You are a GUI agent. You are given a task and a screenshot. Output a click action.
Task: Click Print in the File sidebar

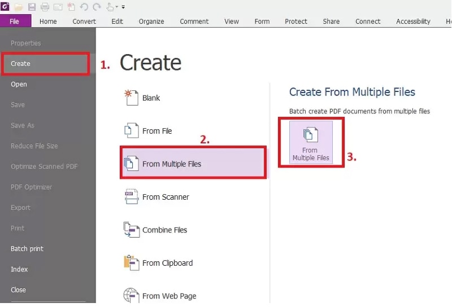[18, 229]
